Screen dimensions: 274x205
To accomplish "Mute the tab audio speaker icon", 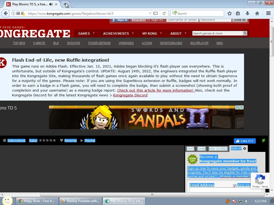I will [x=51, y=4].
